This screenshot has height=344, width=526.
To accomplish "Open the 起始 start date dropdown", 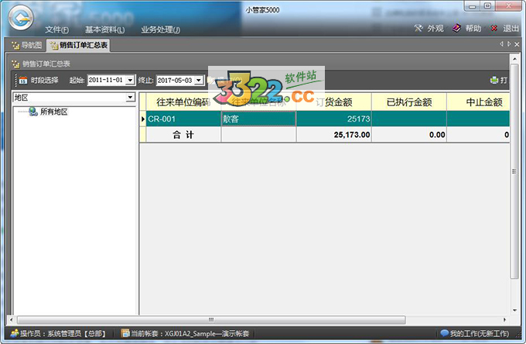I will pyautogui.click(x=131, y=80).
